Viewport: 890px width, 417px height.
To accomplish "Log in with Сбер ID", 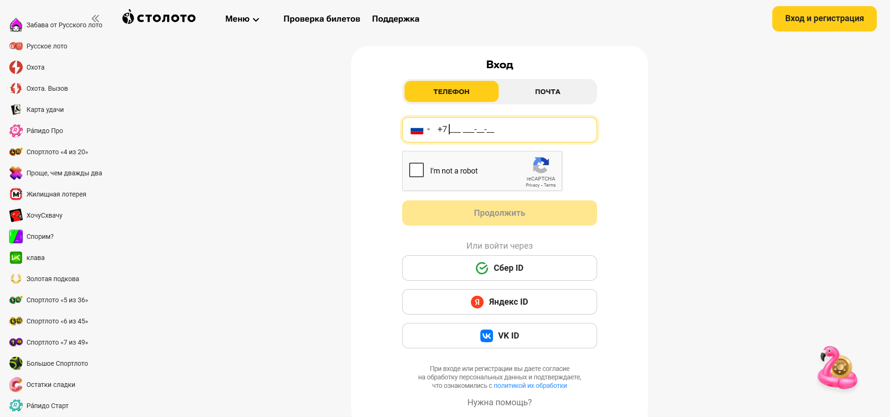I will coord(499,268).
